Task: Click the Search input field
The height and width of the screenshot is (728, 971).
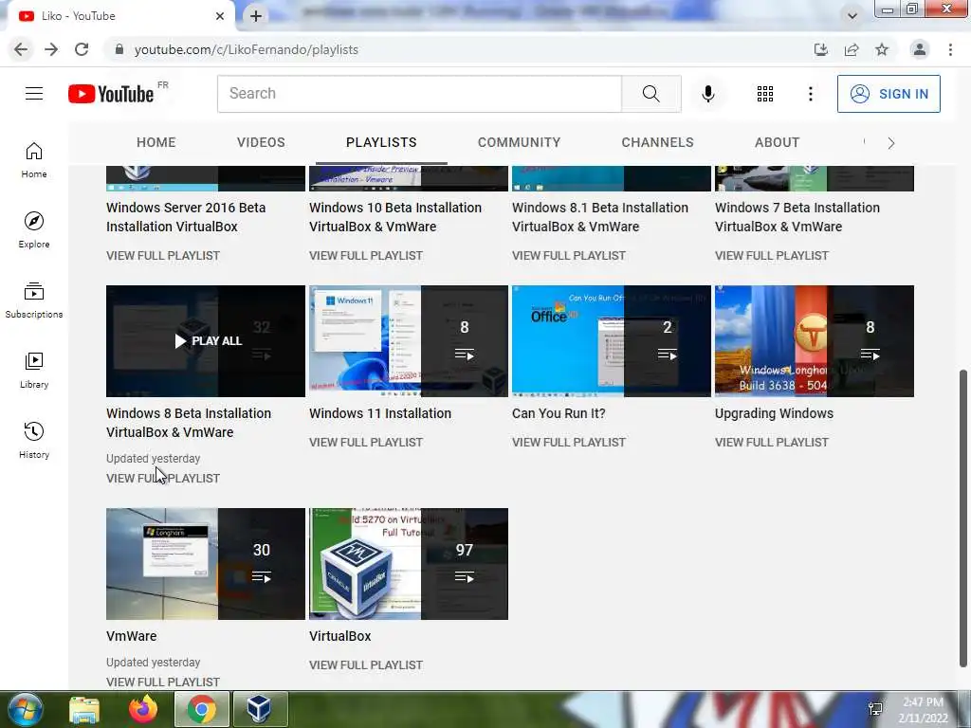Action: click(419, 94)
